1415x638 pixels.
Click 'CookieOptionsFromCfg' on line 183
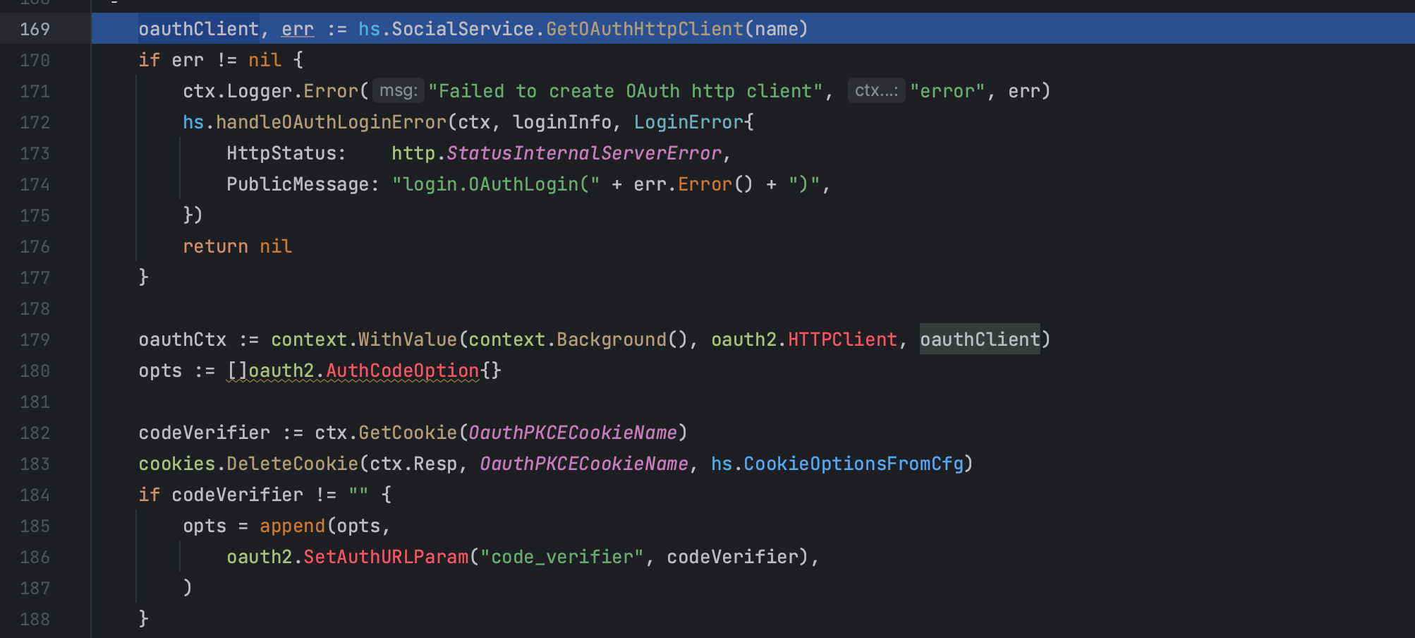[855, 464]
